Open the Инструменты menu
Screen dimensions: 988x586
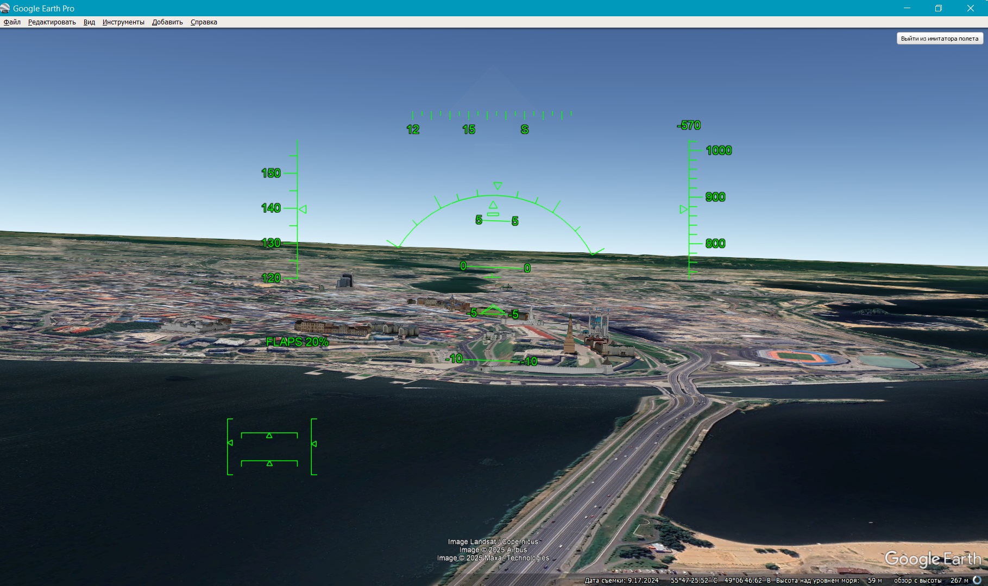click(123, 22)
